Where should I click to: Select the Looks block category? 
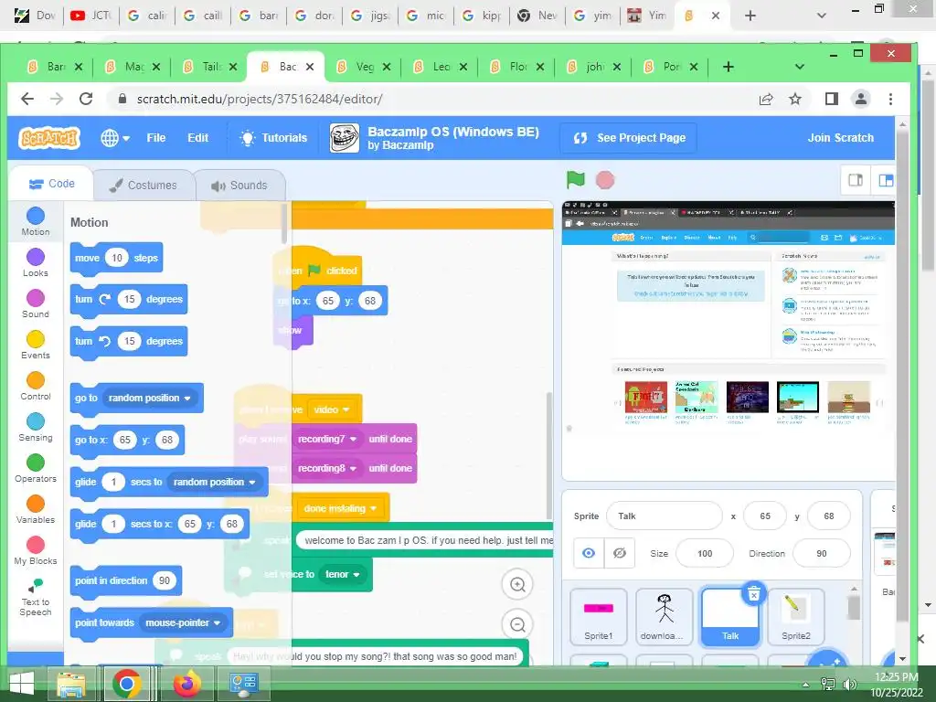click(x=36, y=262)
